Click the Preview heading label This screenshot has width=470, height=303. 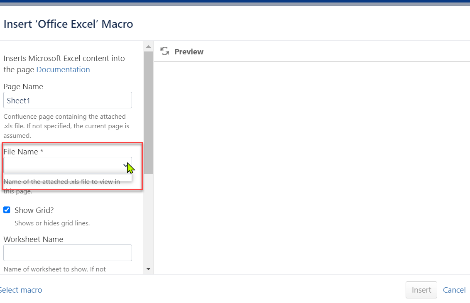(x=189, y=51)
